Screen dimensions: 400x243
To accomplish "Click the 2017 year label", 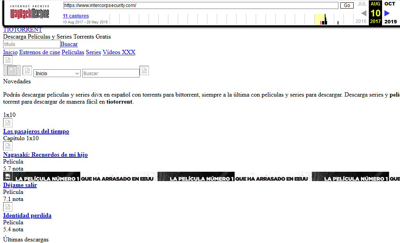I will pyautogui.click(x=375, y=21).
